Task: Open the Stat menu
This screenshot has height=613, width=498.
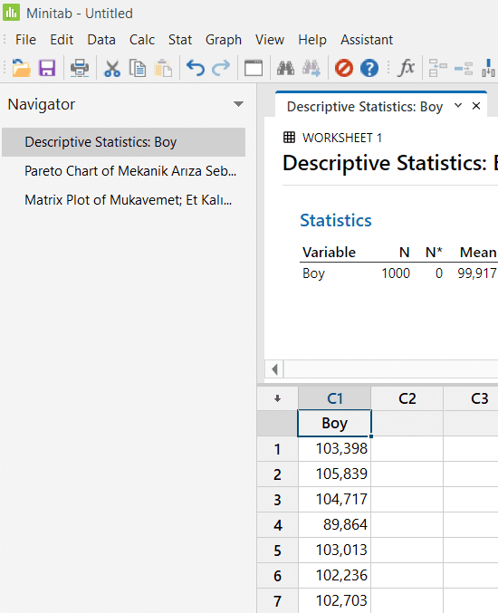Action: pos(180,40)
